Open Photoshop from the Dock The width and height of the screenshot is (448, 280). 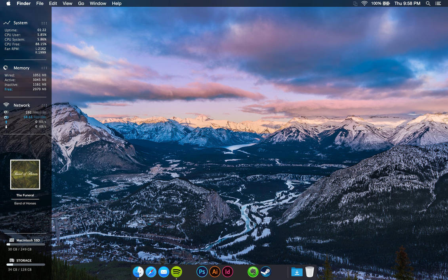pyautogui.click(x=202, y=272)
